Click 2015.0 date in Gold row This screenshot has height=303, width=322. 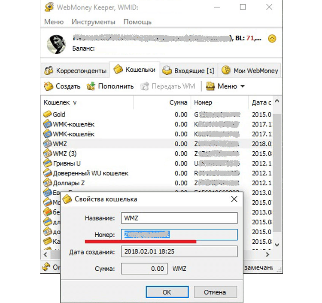tap(261, 114)
